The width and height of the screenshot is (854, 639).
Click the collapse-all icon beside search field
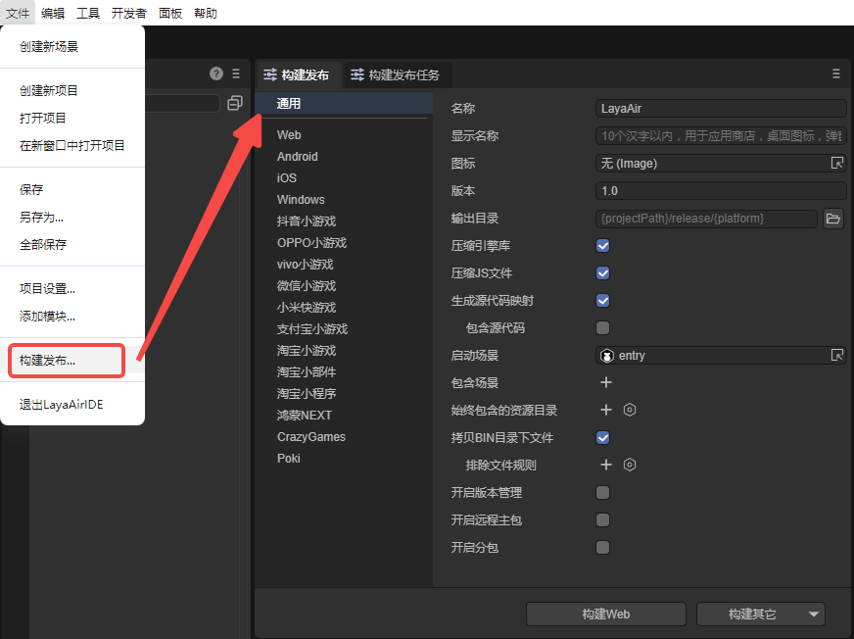click(x=235, y=103)
